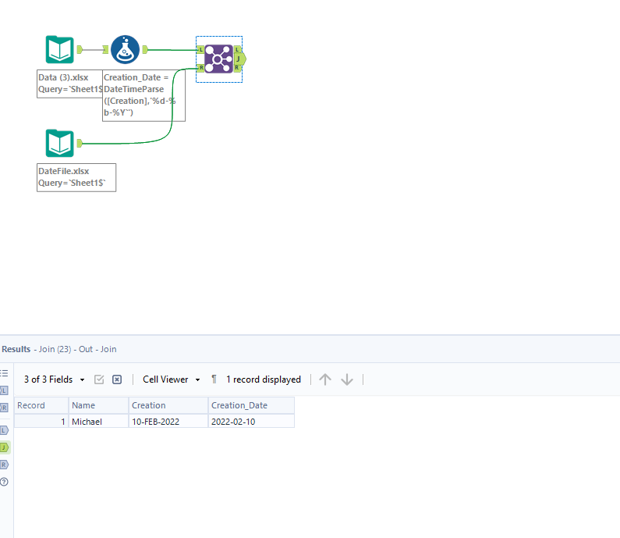
Task: Open the 3 of 3 Fields dropdown
Action: [54, 379]
